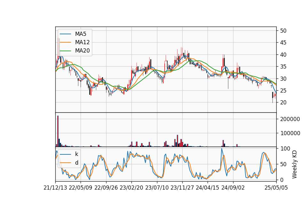
Task: Click the 23/02/20 date tick label
Action: 131,188
